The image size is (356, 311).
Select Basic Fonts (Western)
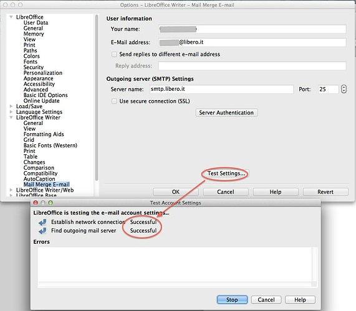pos(50,146)
